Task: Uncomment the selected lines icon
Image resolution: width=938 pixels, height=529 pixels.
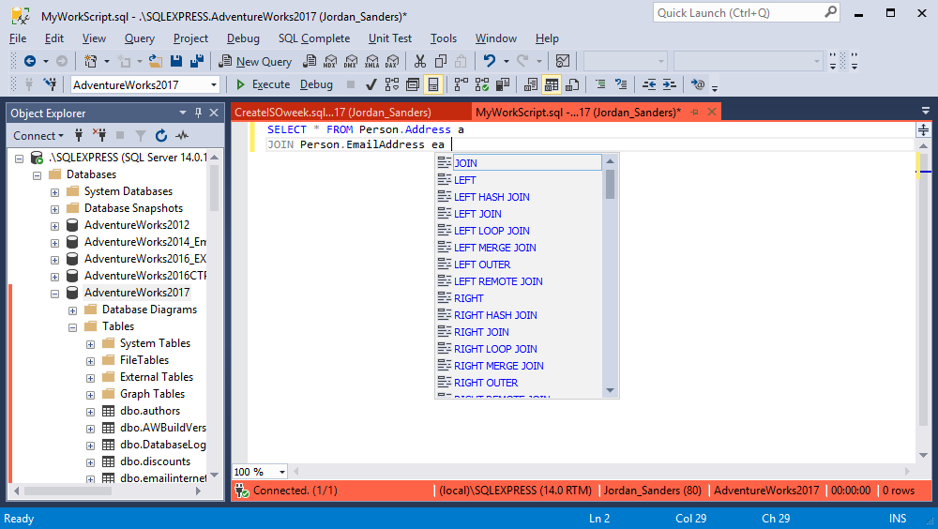Action: tap(621, 84)
